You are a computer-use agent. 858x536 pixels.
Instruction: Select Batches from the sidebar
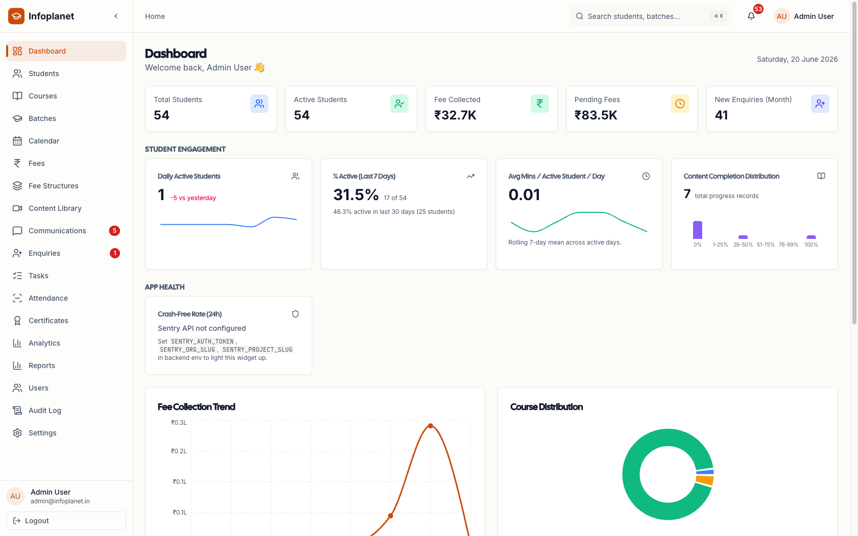coord(66,118)
